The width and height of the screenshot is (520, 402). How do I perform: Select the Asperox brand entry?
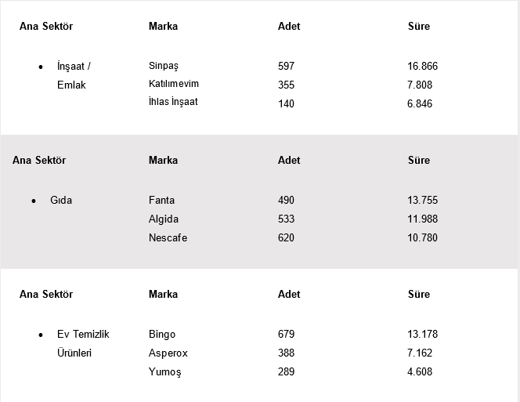click(x=168, y=353)
